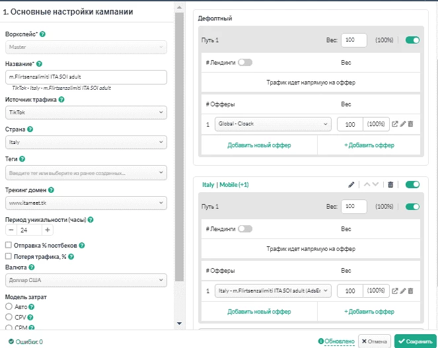Viewport: 438px width, 348px height.
Task: Click the Отмена button
Action: click(375, 341)
